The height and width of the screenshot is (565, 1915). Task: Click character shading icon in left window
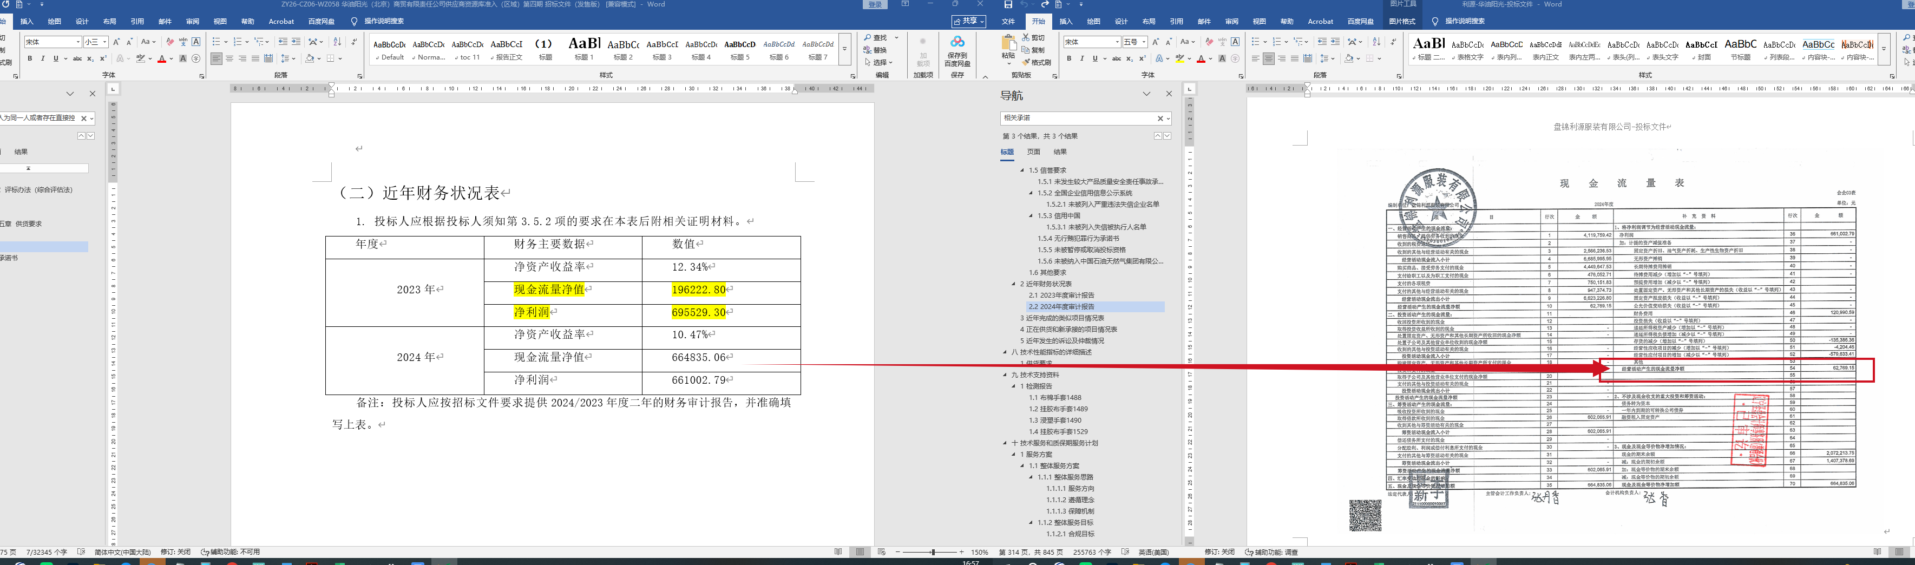(183, 59)
